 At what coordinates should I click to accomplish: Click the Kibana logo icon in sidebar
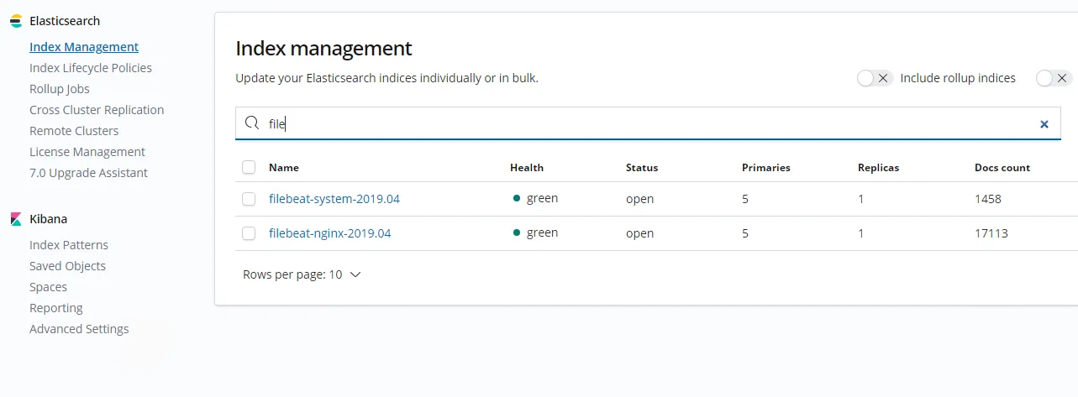[x=15, y=219]
